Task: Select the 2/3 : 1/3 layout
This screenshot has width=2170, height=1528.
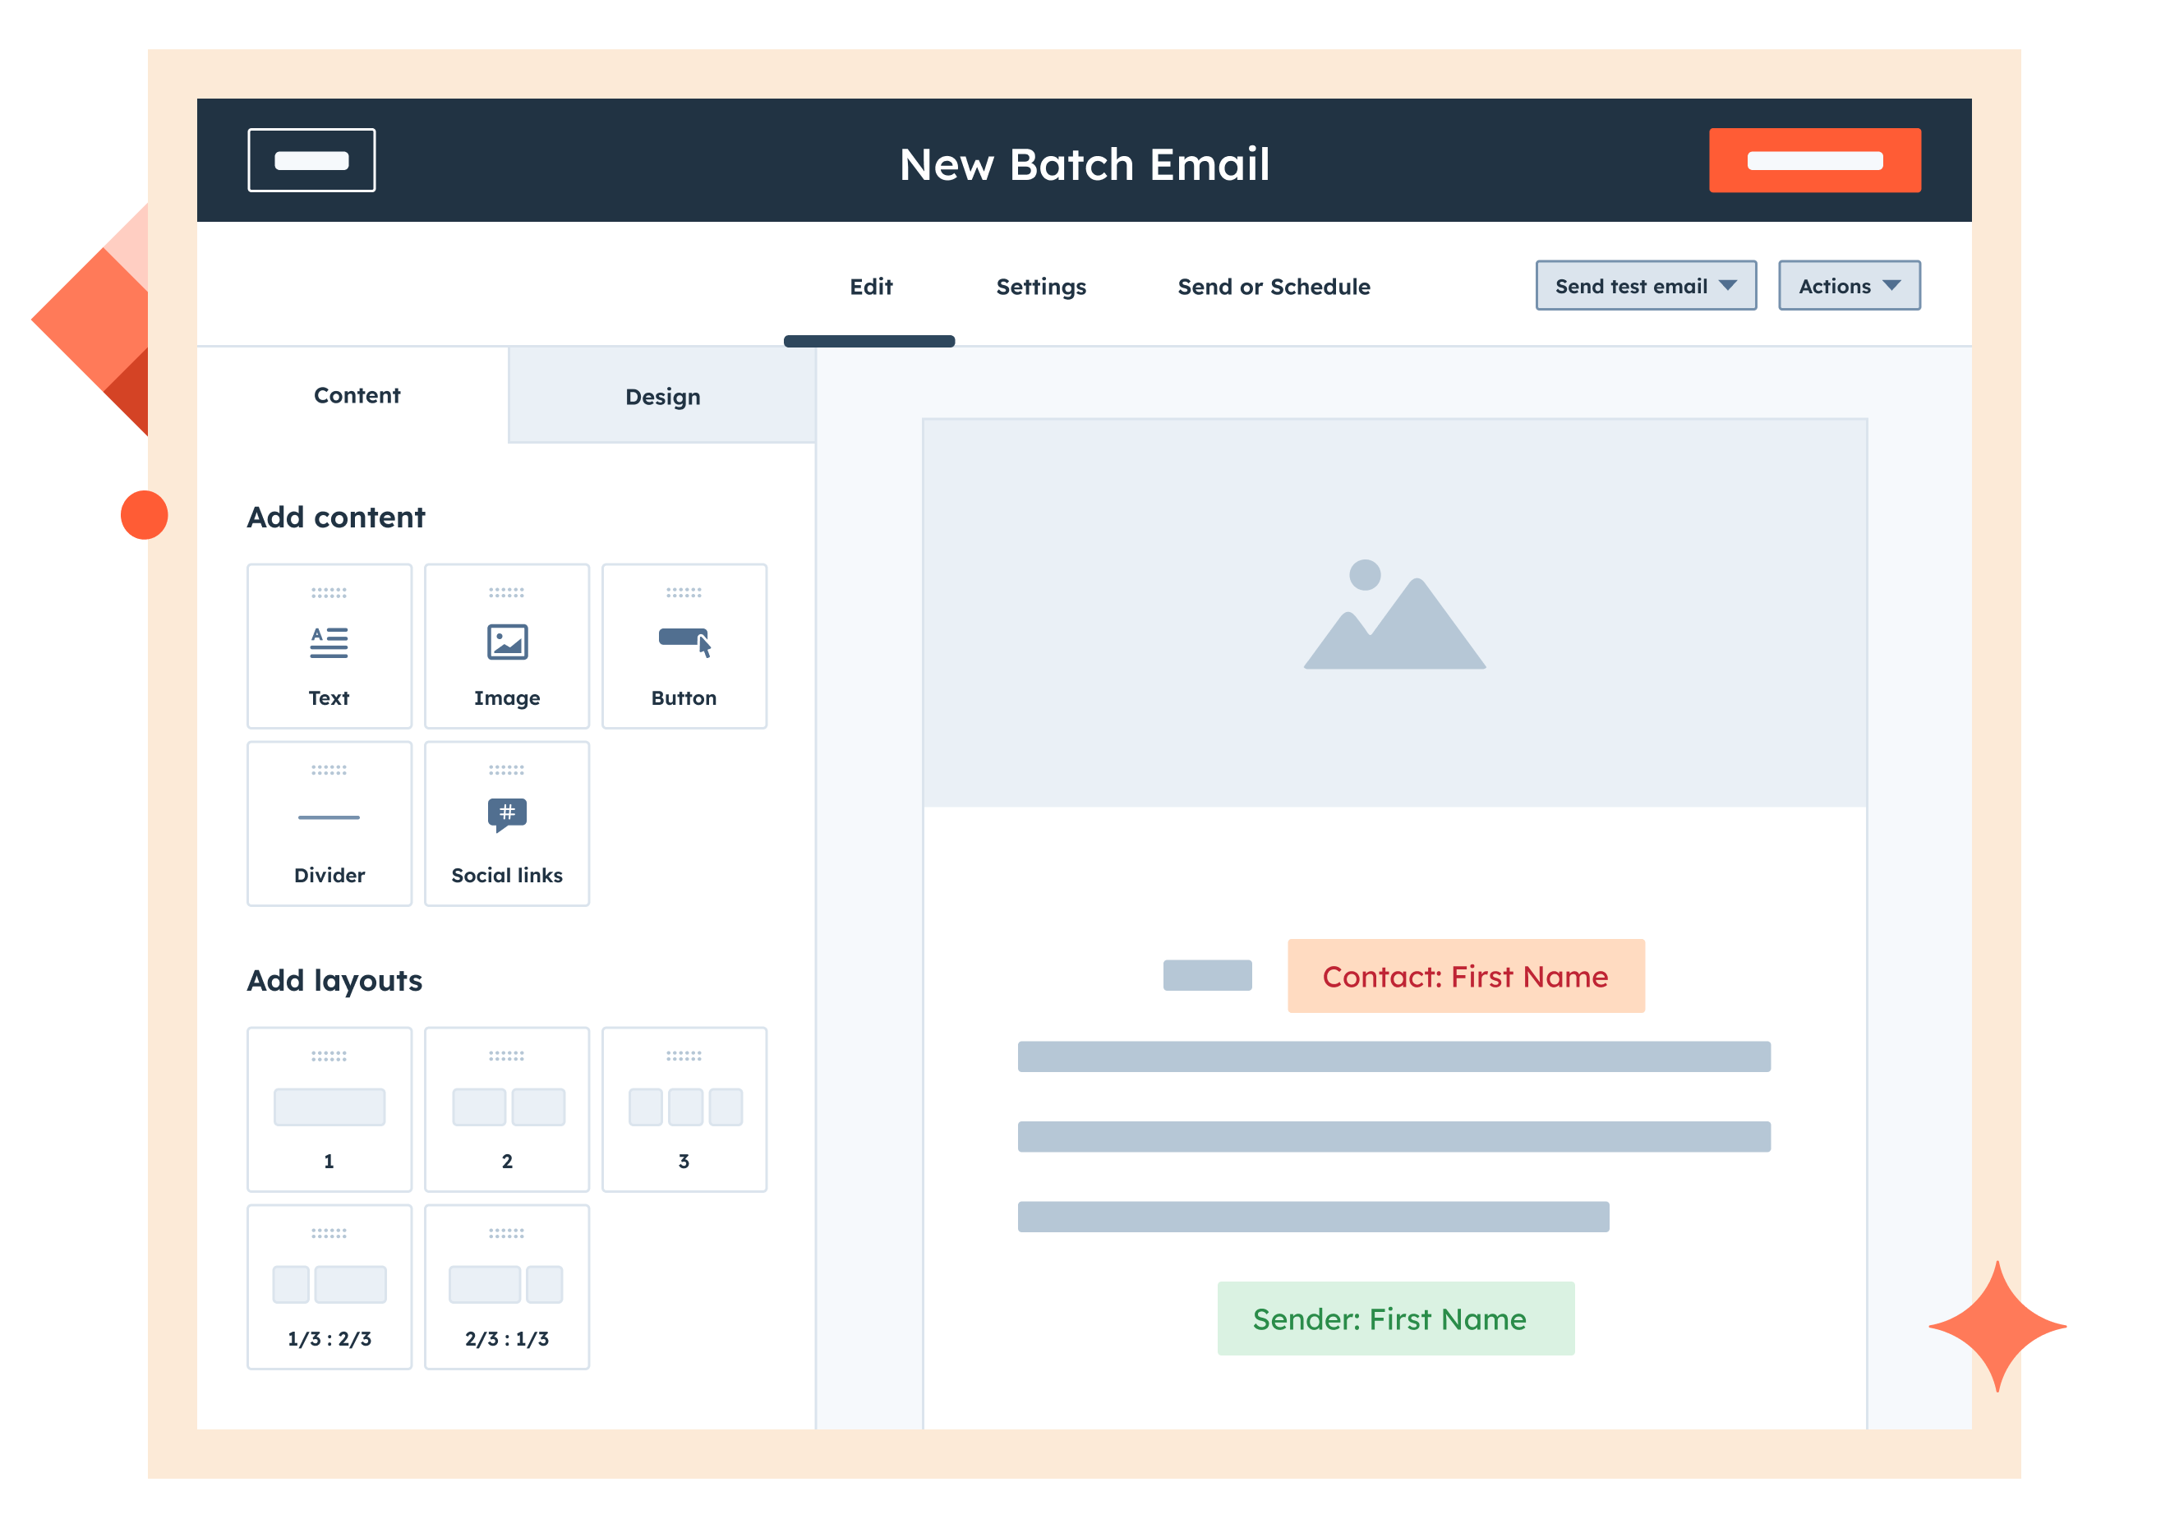Action: (507, 1285)
